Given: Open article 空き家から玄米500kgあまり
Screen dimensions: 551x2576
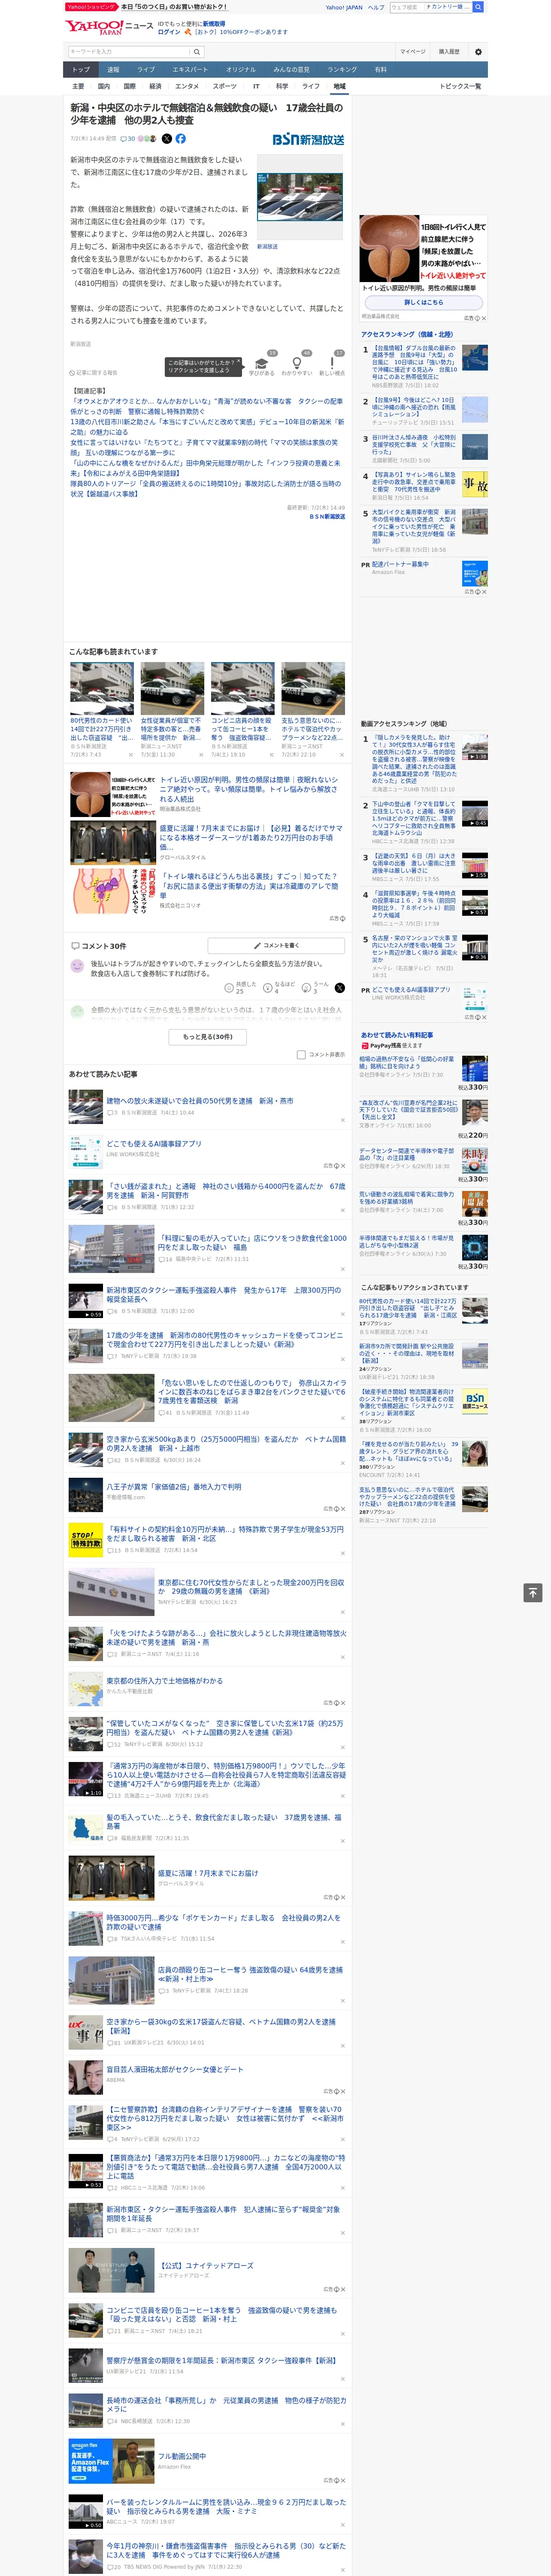Looking at the screenshot, I should [226, 1444].
